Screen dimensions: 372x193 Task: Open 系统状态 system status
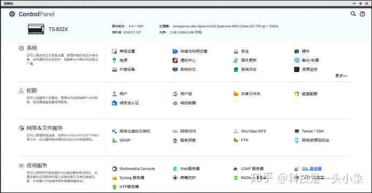tap(184, 69)
